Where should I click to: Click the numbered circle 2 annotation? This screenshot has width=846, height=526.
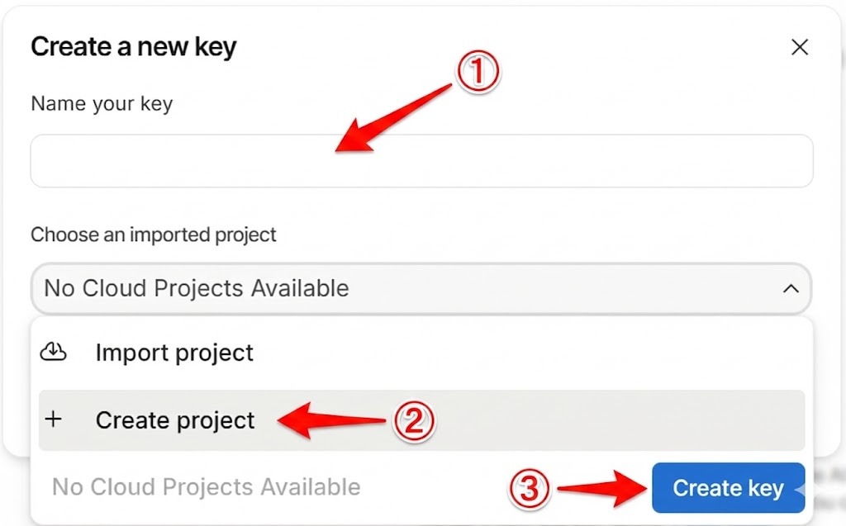tap(413, 422)
